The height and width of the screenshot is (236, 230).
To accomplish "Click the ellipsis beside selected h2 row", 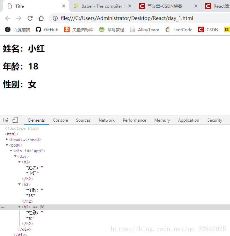I will click(2, 207).
